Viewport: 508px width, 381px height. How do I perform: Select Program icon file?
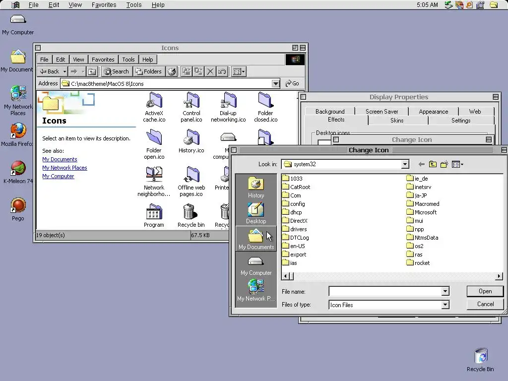click(154, 216)
